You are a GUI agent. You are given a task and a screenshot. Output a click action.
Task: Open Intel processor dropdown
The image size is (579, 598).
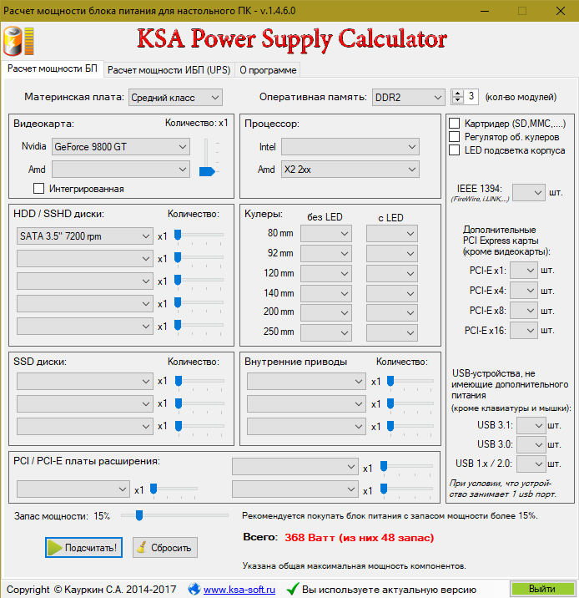(x=350, y=147)
